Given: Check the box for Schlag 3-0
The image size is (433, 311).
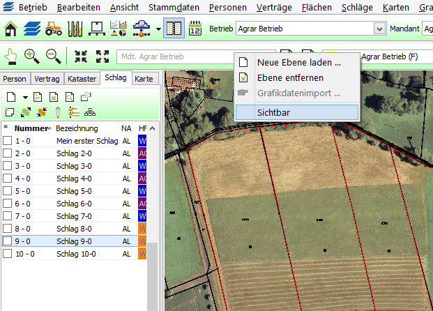Looking at the screenshot, I should (x=8, y=166).
